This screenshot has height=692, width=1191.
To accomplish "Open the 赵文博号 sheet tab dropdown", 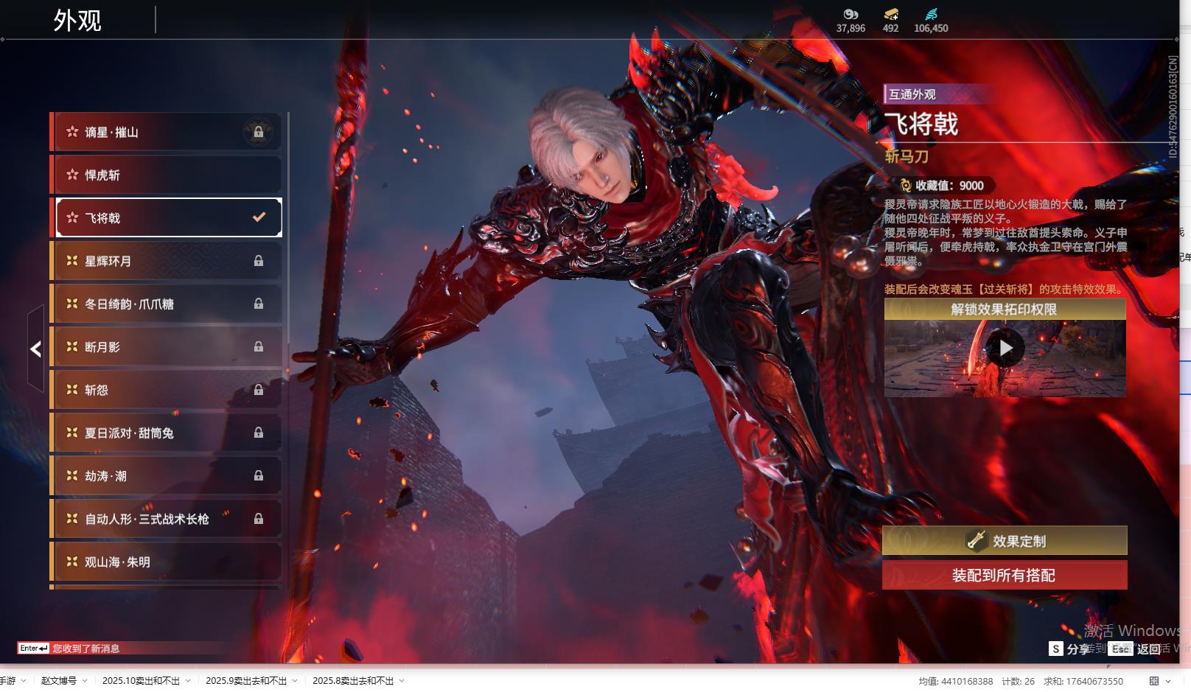I will (85, 681).
